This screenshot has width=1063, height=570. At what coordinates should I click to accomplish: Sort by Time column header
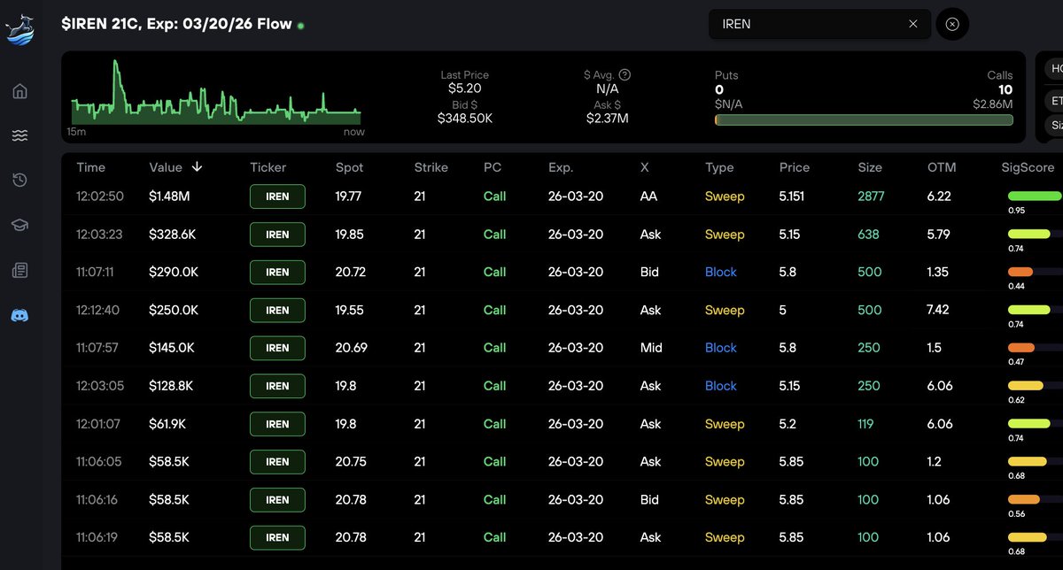(x=90, y=167)
